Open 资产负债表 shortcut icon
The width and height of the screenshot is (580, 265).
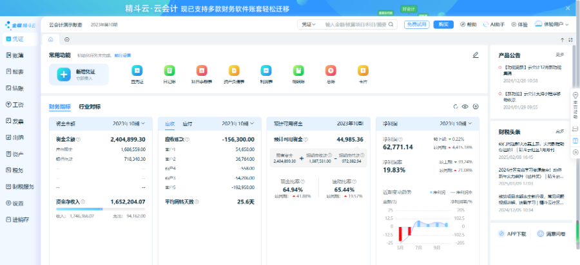tap(234, 71)
